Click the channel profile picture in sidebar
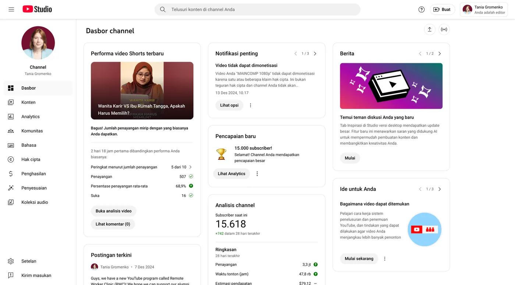 (x=38, y=43)
